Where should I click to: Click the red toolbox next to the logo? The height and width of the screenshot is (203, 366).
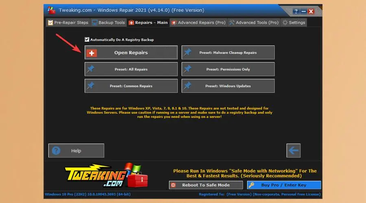point(138,179)
